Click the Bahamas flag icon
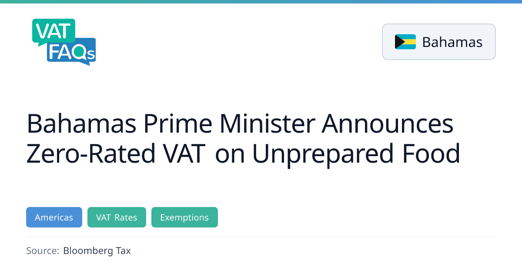Viewport: 522px width, 274px height. point(405,42)
